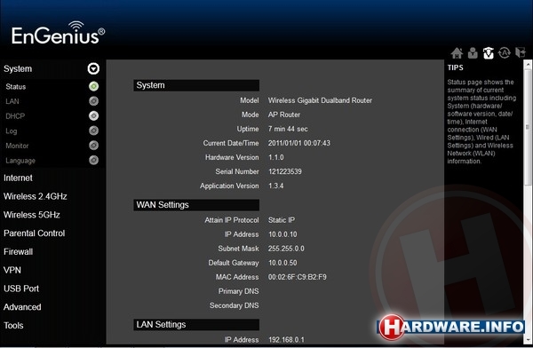The height and width of the screenshot is (348, 533).
Task: Click the mode value AP Router
Action: (x=284, y=115)
